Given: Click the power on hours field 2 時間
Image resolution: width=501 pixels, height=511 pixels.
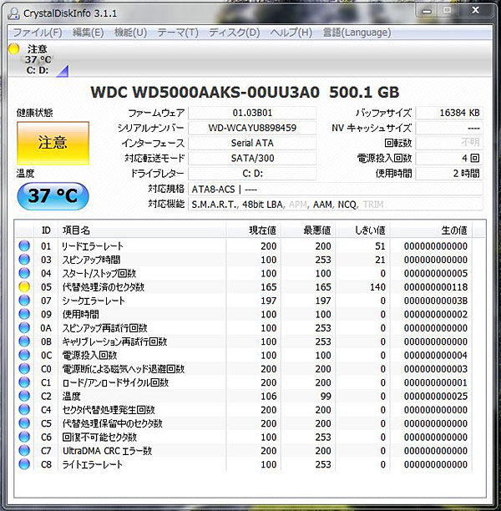Looking at the screenshot, I should pyautogui.click(x=449, y=174).
